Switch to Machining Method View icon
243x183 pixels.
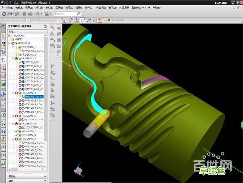53,45
